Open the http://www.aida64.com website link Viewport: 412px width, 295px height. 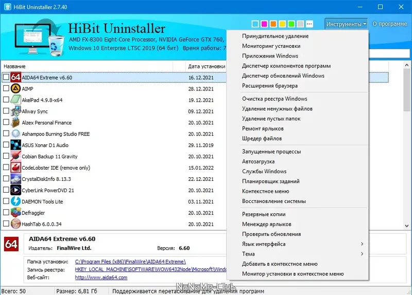tap(101, 278)
